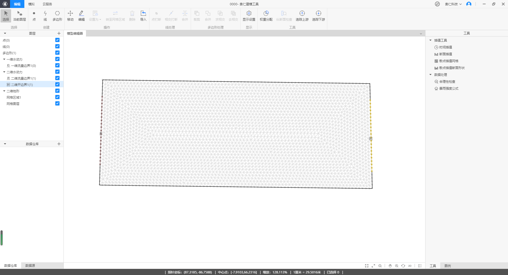Screen dimensions: 508x275
Task: Switch to the 模拟 ribbon tab
Action: [31, 4]
